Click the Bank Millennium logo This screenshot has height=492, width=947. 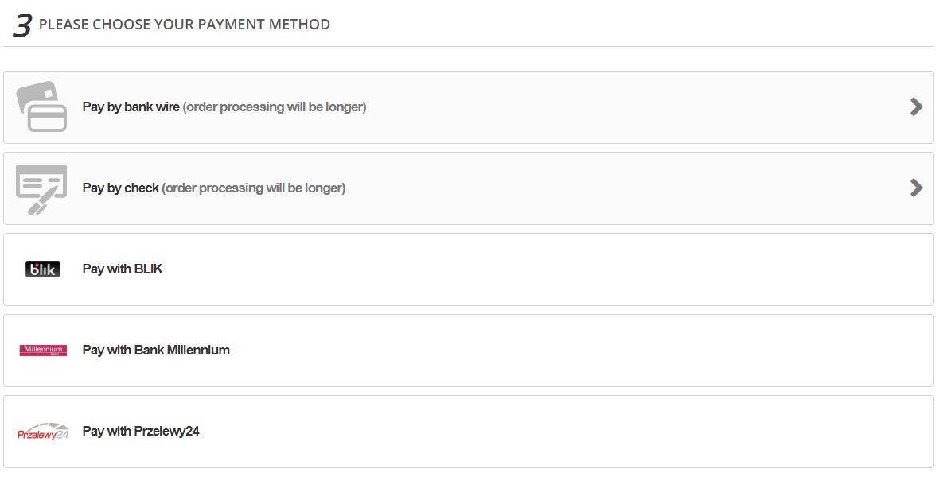coord(44,350)
